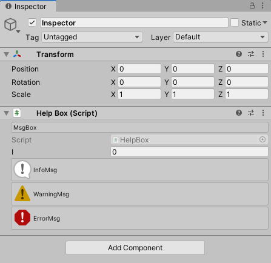This screenshot has width=271, height=263.
Task: Click the HelpBox script object picker circle
Action: click(263, 139)
